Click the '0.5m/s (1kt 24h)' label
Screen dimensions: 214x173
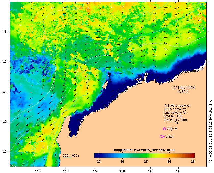click(176, 120)
